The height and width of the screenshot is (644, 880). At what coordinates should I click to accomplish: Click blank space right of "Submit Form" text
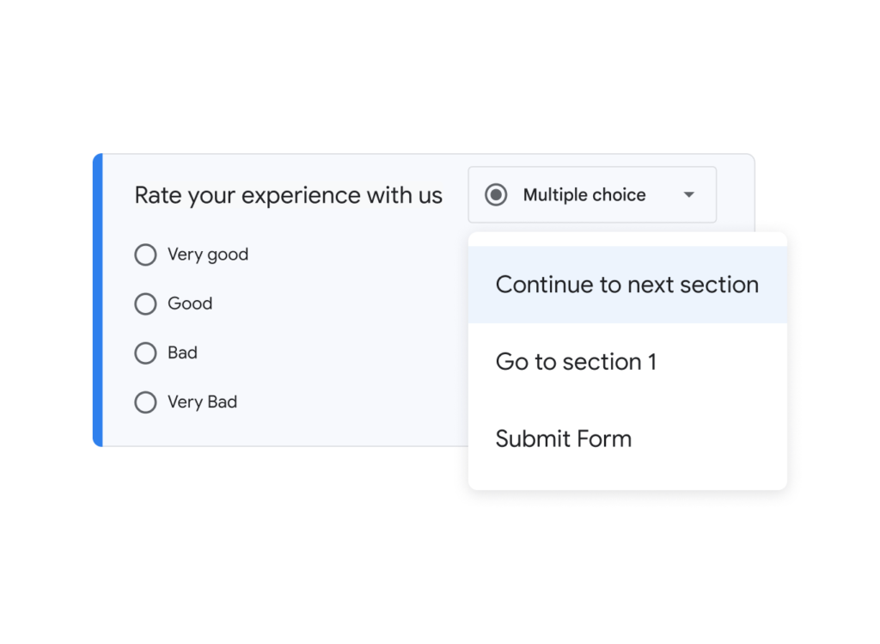click(713, 439)
